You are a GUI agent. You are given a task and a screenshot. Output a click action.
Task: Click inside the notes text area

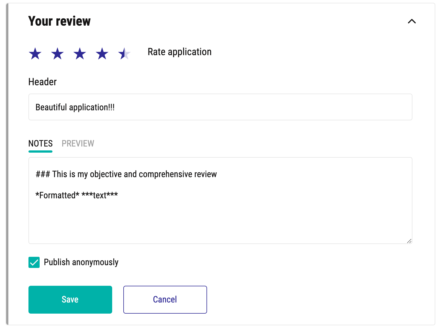pyautogui.click(x=220, y=201)
